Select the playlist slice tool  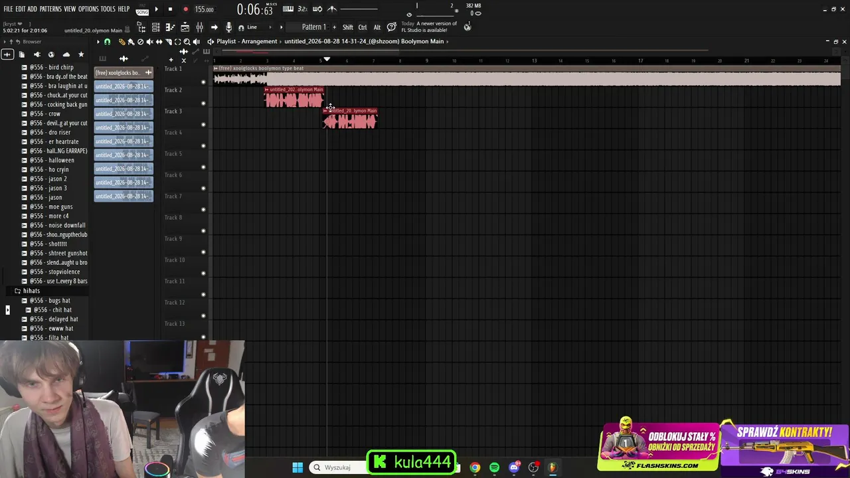(x=168, y=42)
